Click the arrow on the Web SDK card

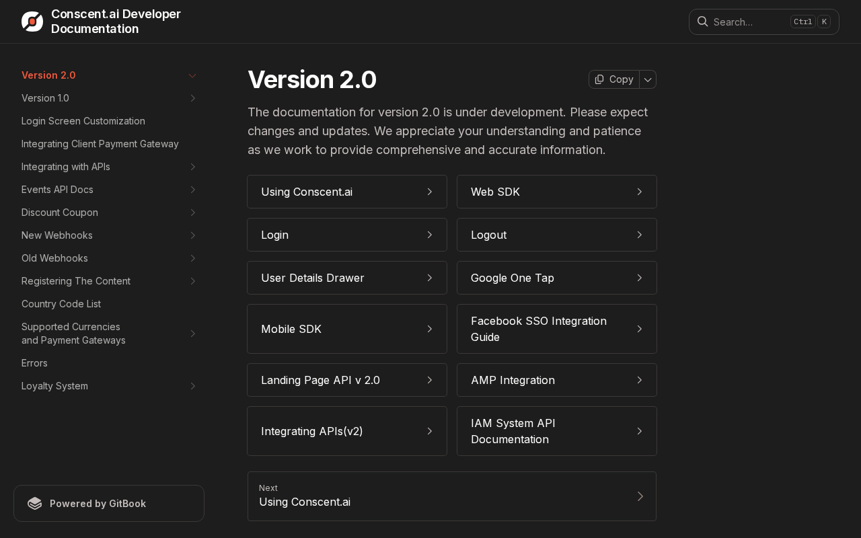(640, 192)
